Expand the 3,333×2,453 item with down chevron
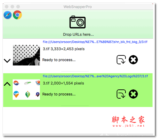 pyautogui.click(x=7, y=61)
